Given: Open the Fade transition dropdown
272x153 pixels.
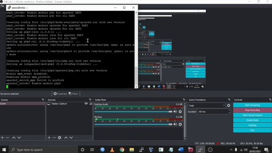Looking at the screenshot, I should [207, 105].
